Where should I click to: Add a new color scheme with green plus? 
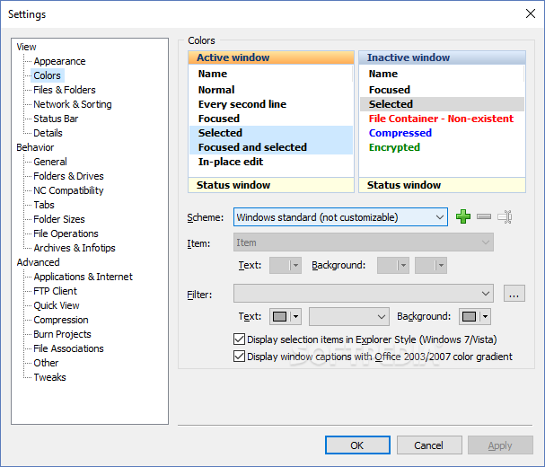pyautogui.click(x=463, y=216)
